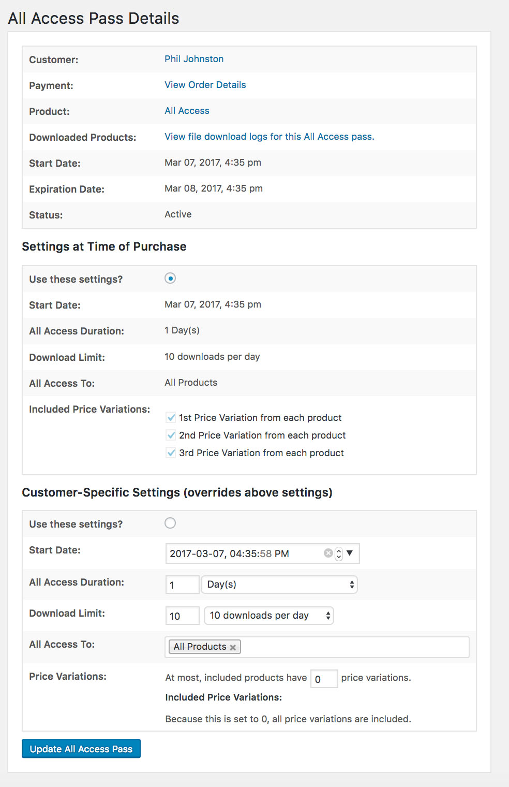Click the All Access Duration number field
Image resolution: width=509 pixels, height=787 pixels.
coord(182,585)
